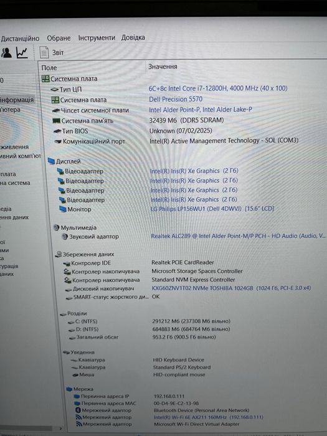Viewport: 327px width, 436px height.
Task: Click the Системна плата Dell Precision row icon
Action: (x=55, y=100)
